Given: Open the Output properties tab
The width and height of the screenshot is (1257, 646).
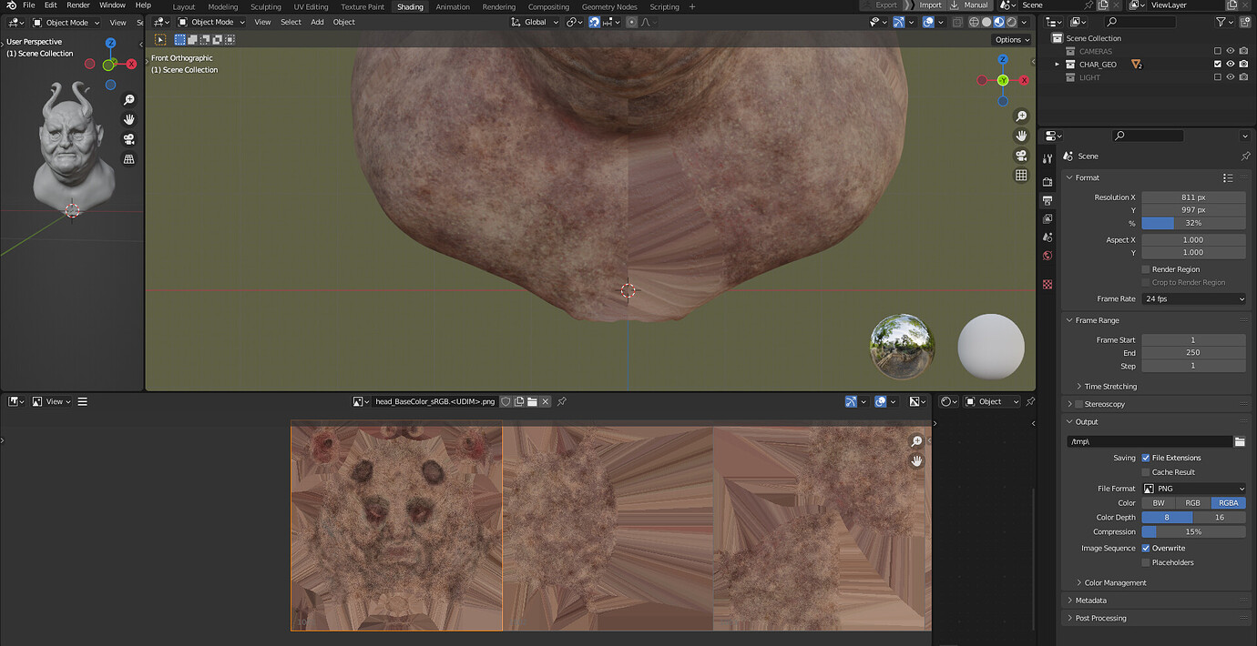Looking at the screenshot, I should point(1047,200).
